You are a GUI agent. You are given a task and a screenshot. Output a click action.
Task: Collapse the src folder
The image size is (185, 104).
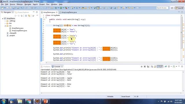pyautogui.click(x=5, y=26)
